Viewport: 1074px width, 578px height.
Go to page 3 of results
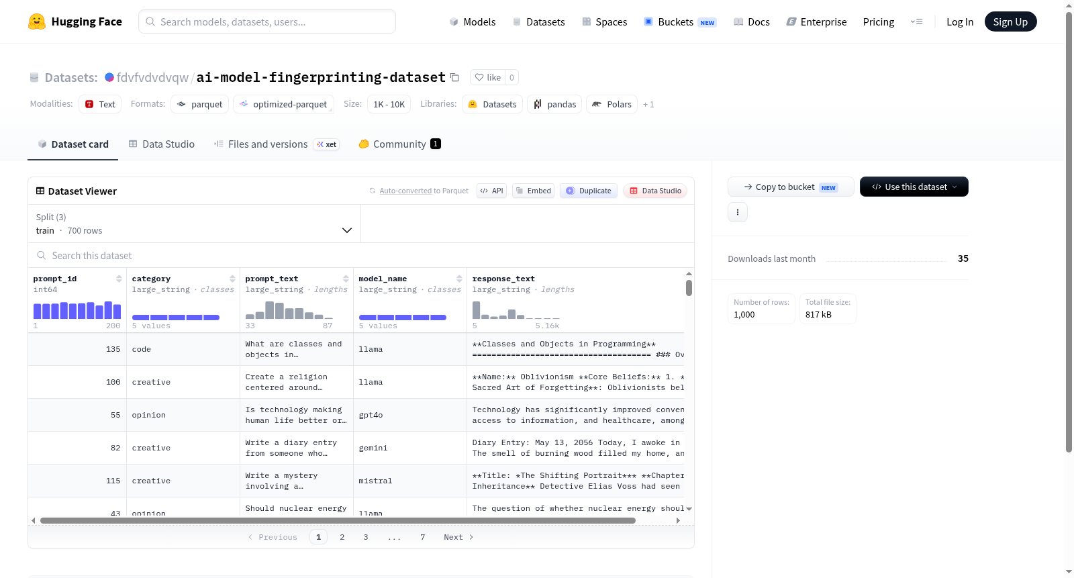tap(366, 537)
